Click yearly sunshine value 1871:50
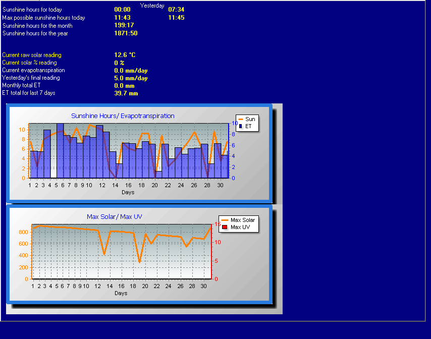 point(126,33)
